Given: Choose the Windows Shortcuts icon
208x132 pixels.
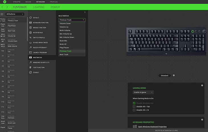Looking at the screenshot, I should pyautogui.click(x=30, y=62).
